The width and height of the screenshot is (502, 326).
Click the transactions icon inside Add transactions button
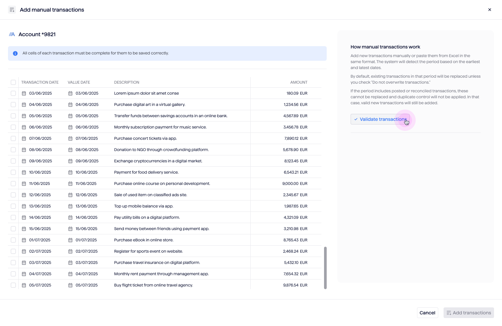[x=449, y=313]
